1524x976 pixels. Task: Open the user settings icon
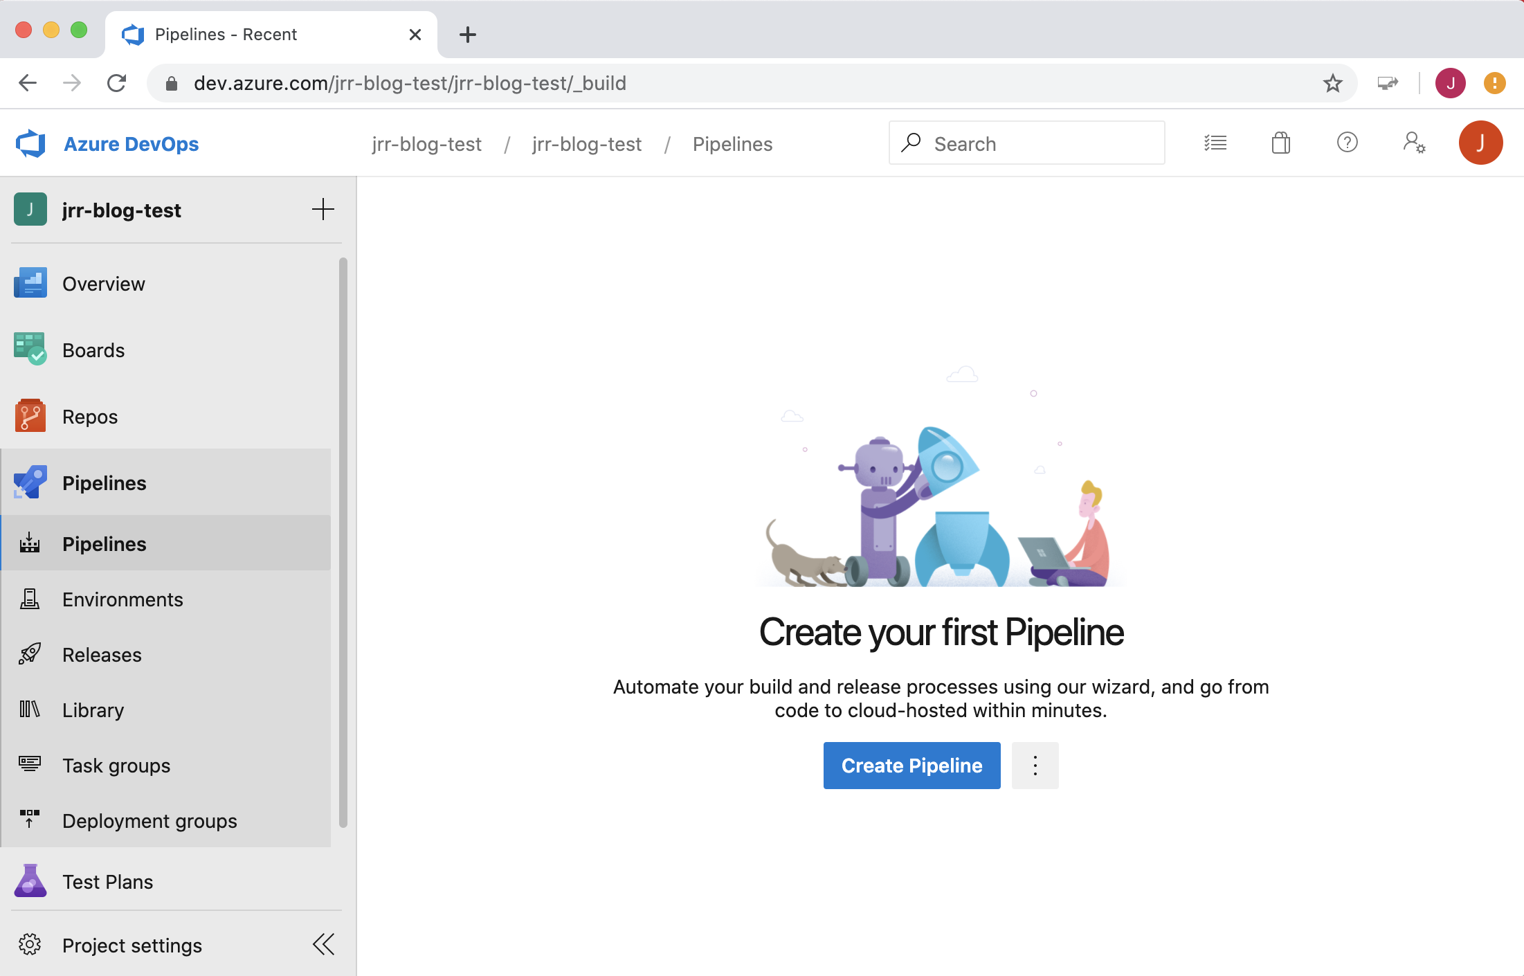point(1413,143)
